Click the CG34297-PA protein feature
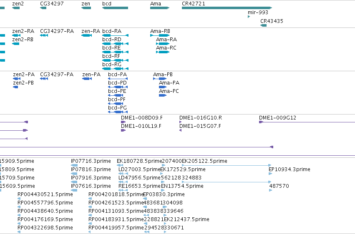The width and height of the screenshot is (355, 234). (44, 79)
